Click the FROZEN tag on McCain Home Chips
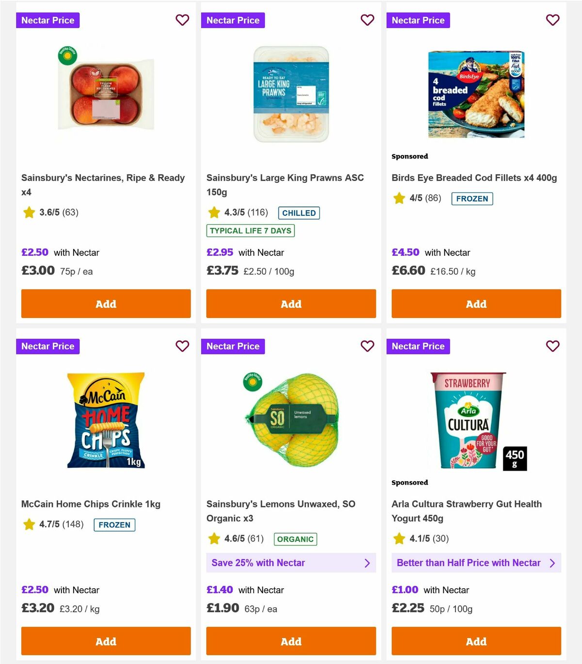This screenshot has width=582, height=664. tap(114, 524)
